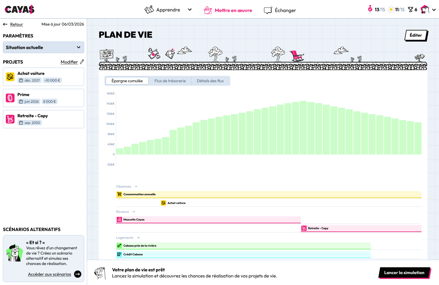
Task: Collapse the Revenus section
Action: coord(134,212)
